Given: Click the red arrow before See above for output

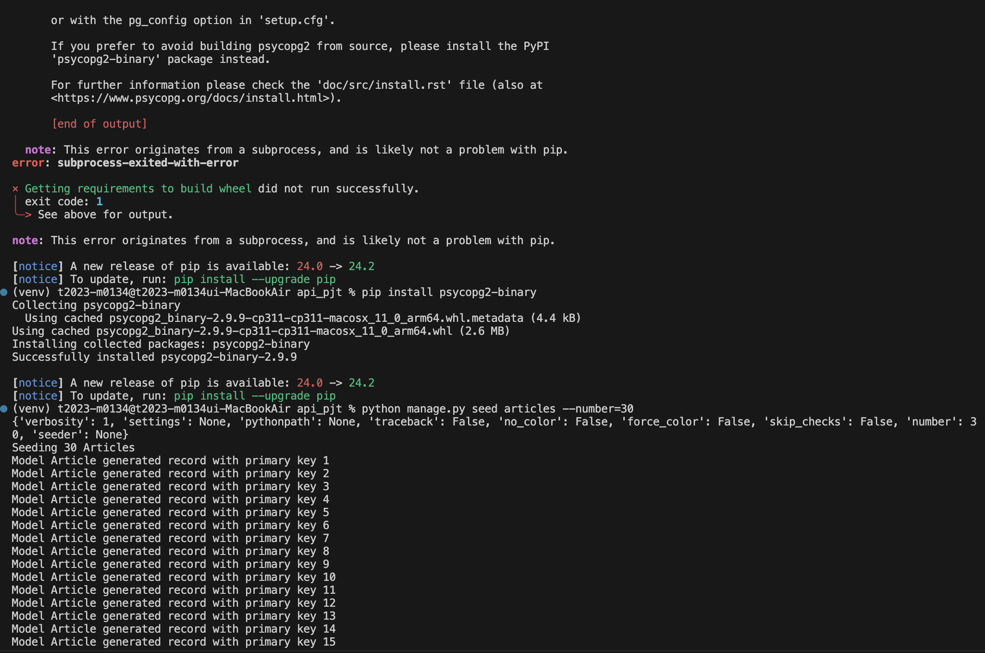Looking at the screenshot, I should [x=28, y=215].
